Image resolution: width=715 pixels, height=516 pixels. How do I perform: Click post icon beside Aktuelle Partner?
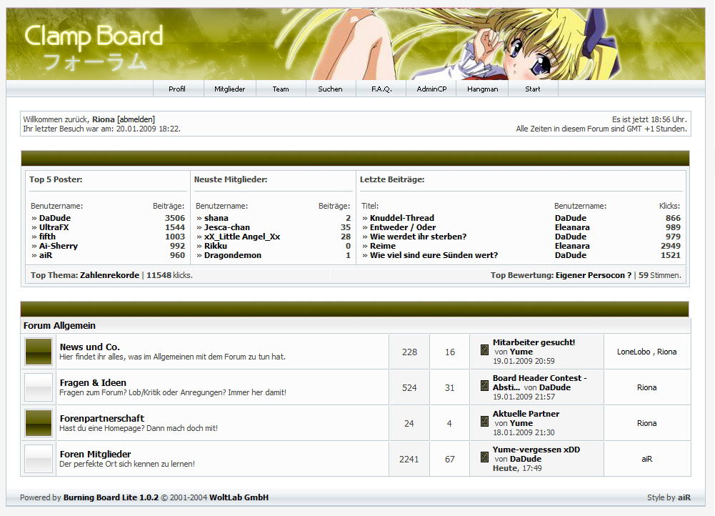click(x=484, y=421)
